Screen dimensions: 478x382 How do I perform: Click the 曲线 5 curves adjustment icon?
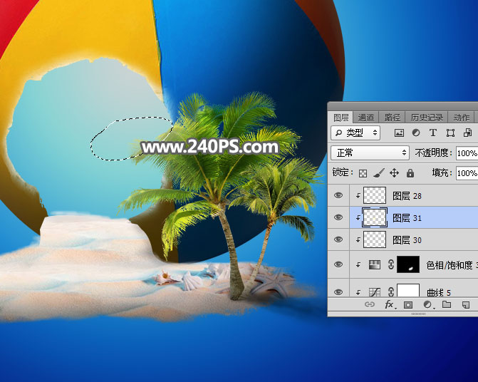point(375,292)
